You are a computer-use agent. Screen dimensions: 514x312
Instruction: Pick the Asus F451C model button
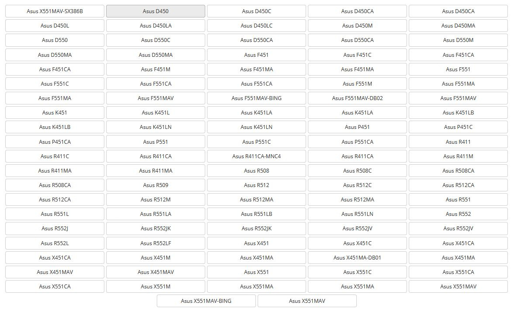tap(357, 55)
